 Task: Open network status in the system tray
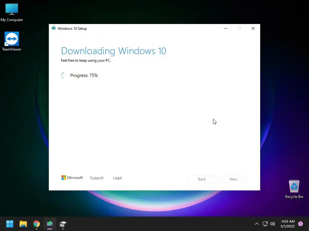(x=265, y=224)
